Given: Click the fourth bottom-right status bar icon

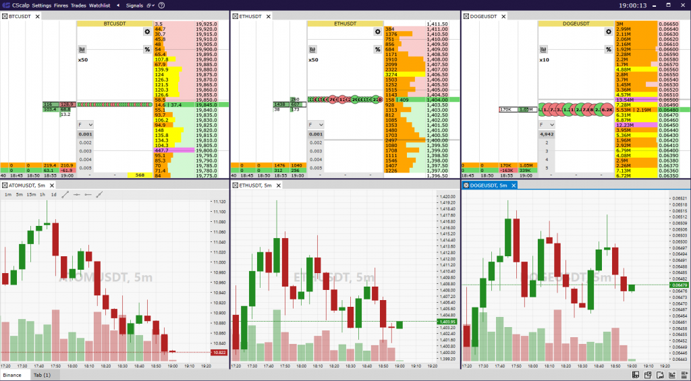Looking at the screenshot, I should [673, 376].
